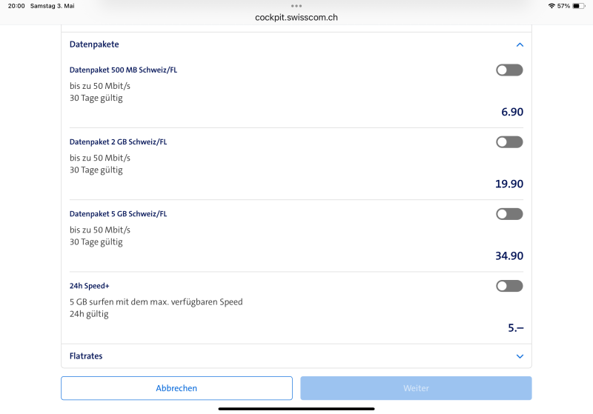
Task: Tap the Wi-Fi status icon
Action: (551, 6)
